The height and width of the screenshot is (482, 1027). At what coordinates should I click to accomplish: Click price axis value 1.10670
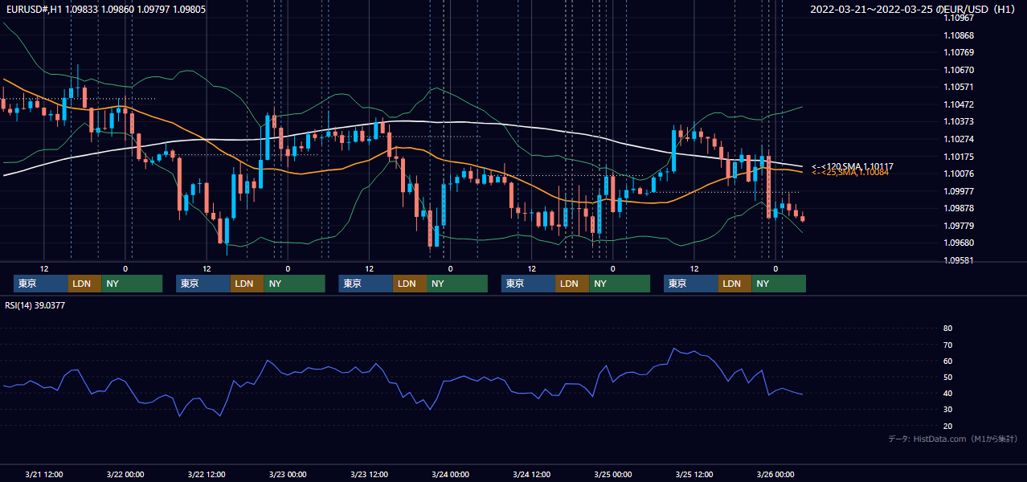point(959,70)
